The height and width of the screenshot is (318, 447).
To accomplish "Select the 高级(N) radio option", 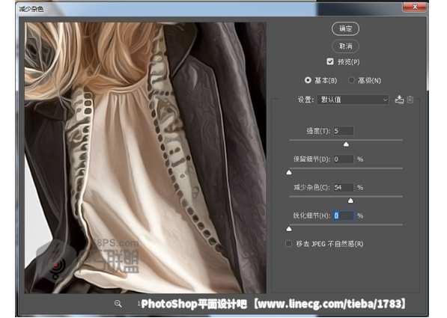I will 351,80.
